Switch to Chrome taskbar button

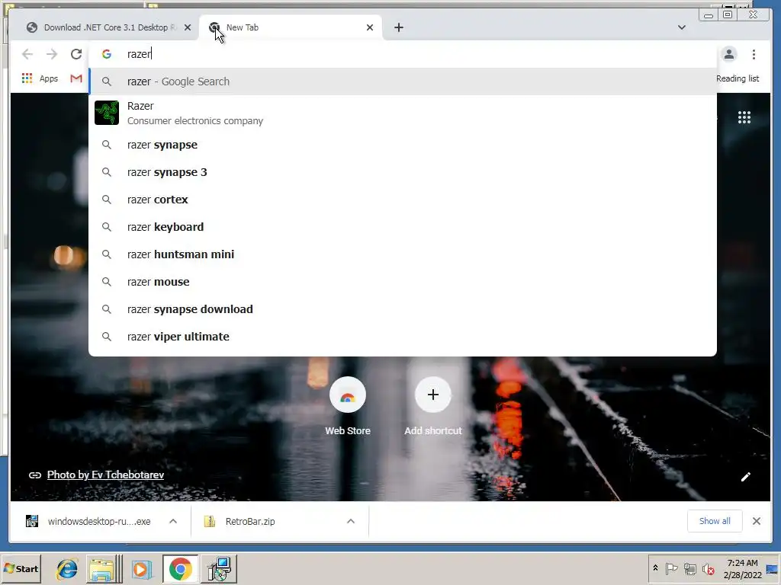(x=180, y=568)
